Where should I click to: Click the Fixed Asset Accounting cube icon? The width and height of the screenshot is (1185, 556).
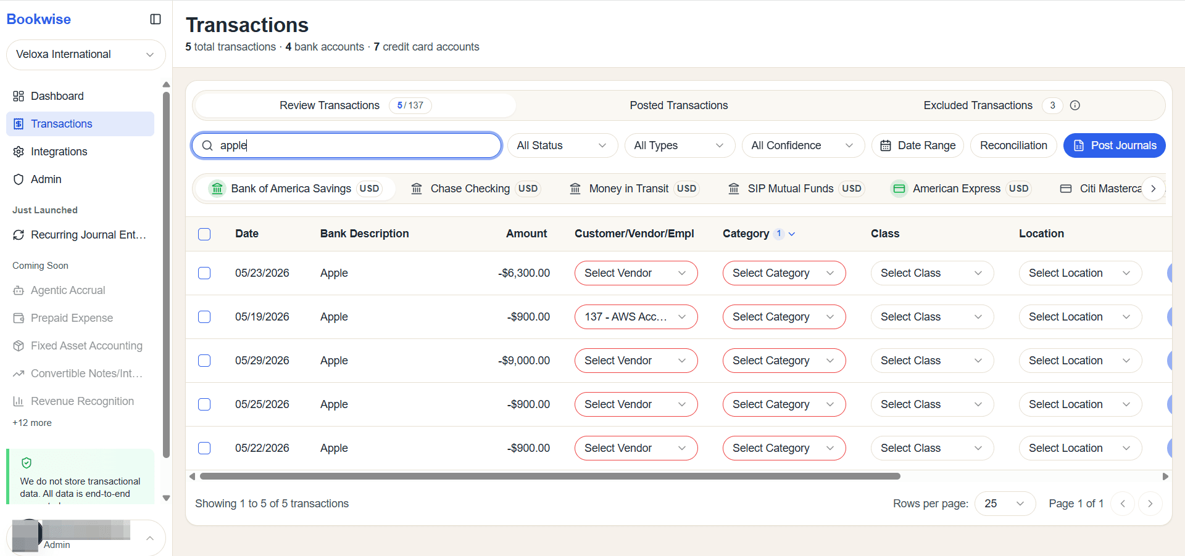click(19, 346)
